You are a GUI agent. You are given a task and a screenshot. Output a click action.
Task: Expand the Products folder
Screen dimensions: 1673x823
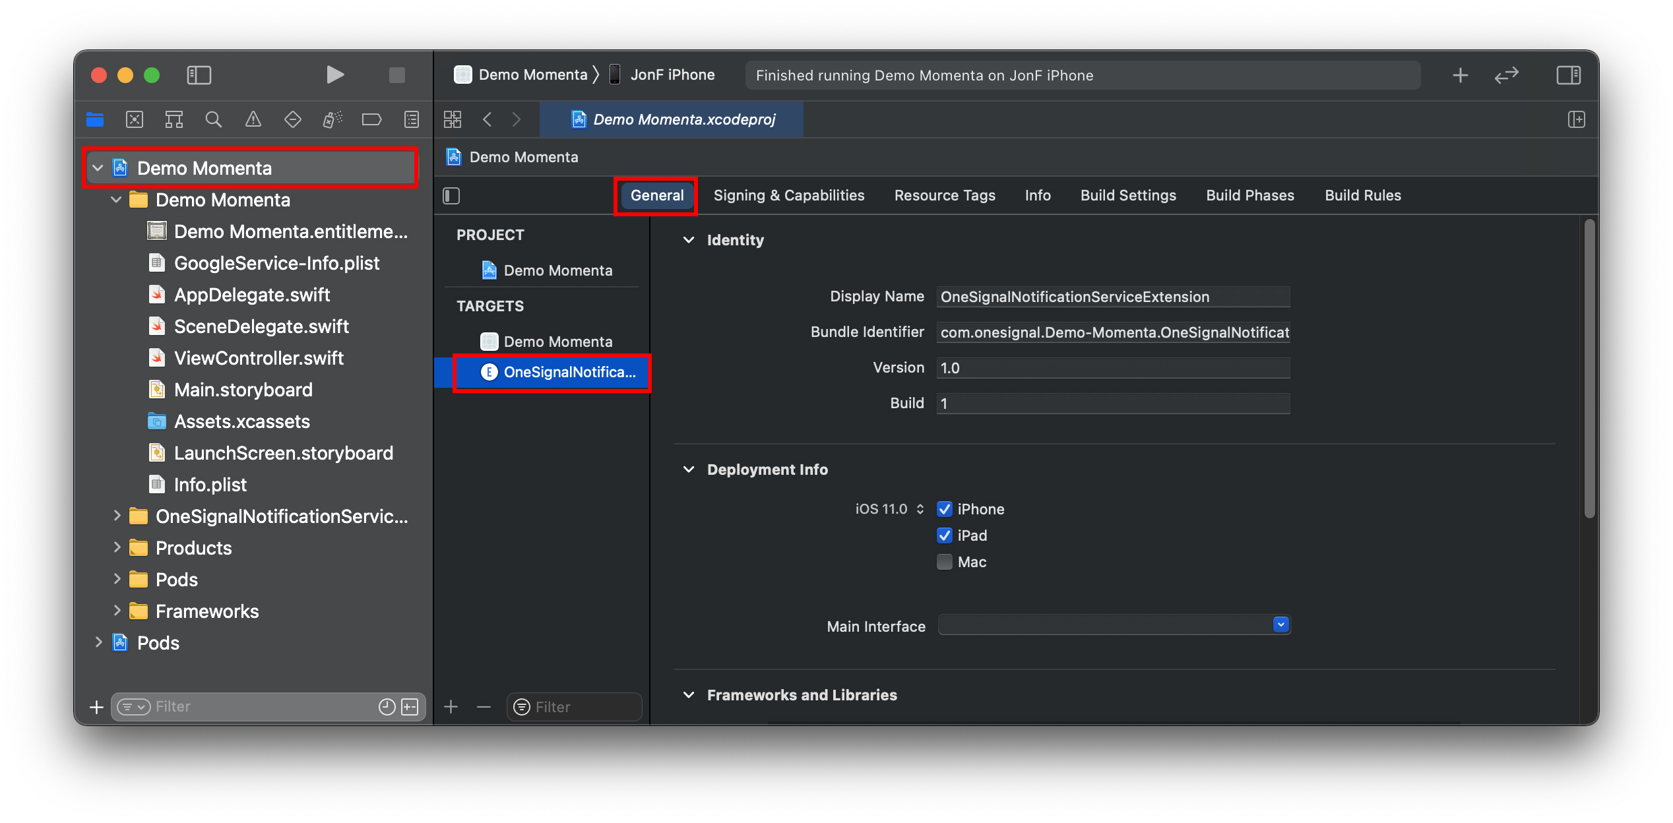[x=117, y=547]
